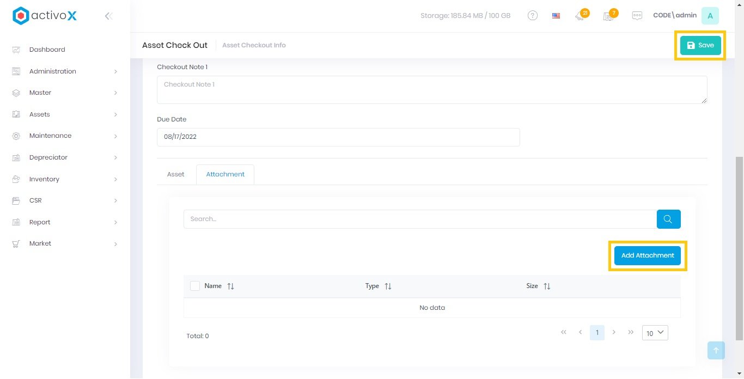The width and height of the screenshot is (744, 379).
Task: Open the Dashboard sidebar item
Action: pyautogui.click(x=47, y=50)
